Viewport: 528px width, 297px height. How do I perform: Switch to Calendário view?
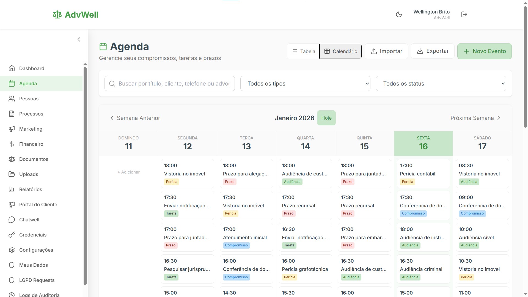340,51
